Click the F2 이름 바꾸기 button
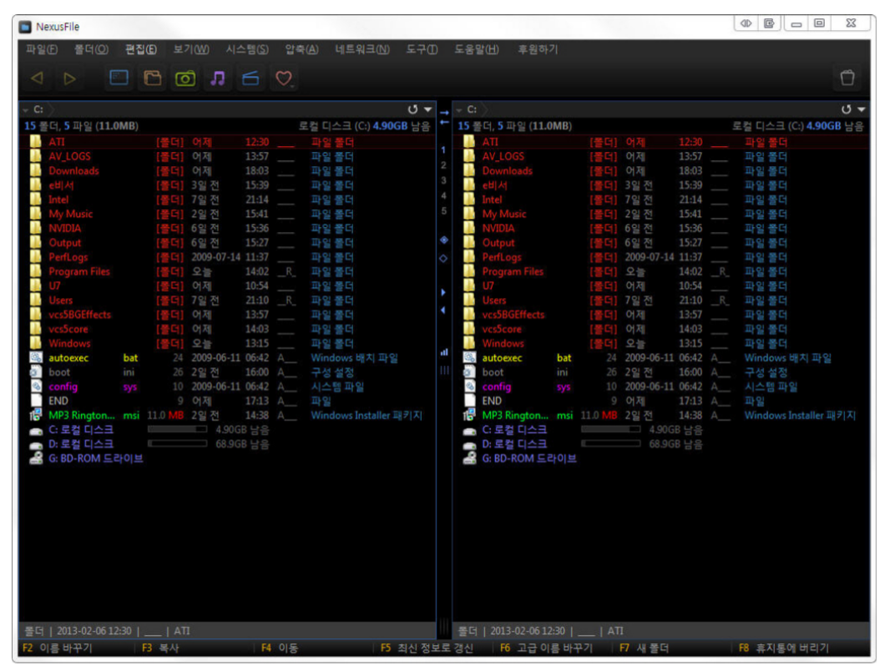This screenshot has height=671, width=880. tap(58, 648)
